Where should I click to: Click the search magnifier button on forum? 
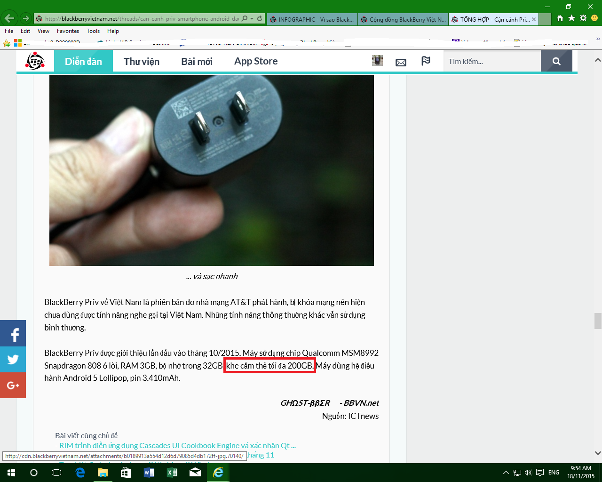pos(556,61)
